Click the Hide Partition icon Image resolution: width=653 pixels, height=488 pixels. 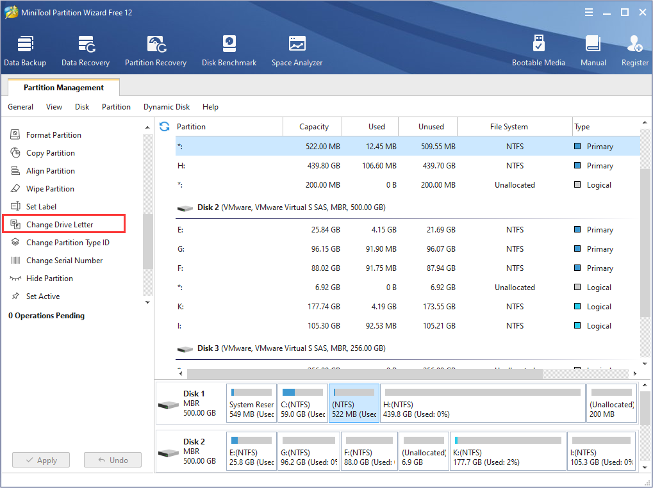coord(15,278)
